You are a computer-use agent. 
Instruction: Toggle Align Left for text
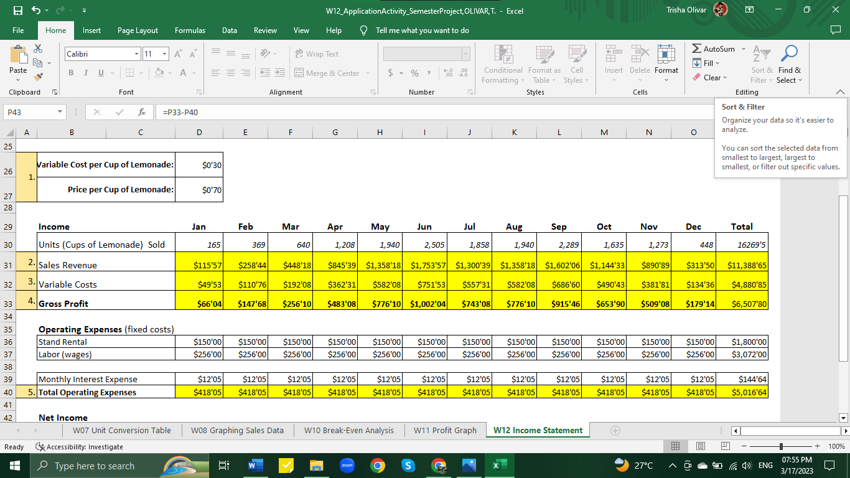215,73
